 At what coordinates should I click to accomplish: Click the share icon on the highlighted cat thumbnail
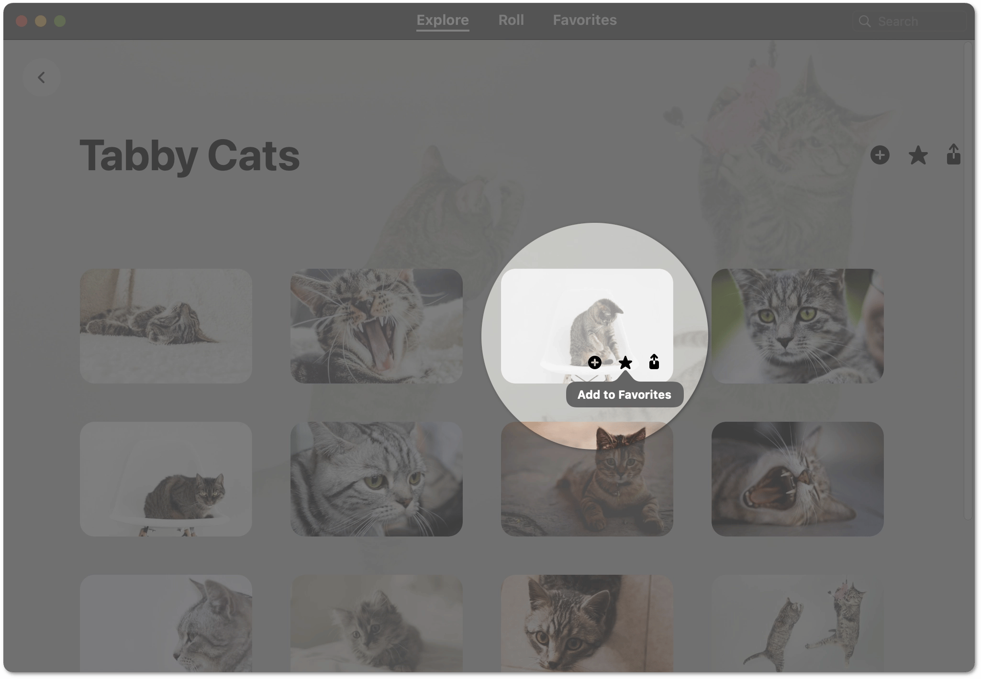tap(654, 362)
